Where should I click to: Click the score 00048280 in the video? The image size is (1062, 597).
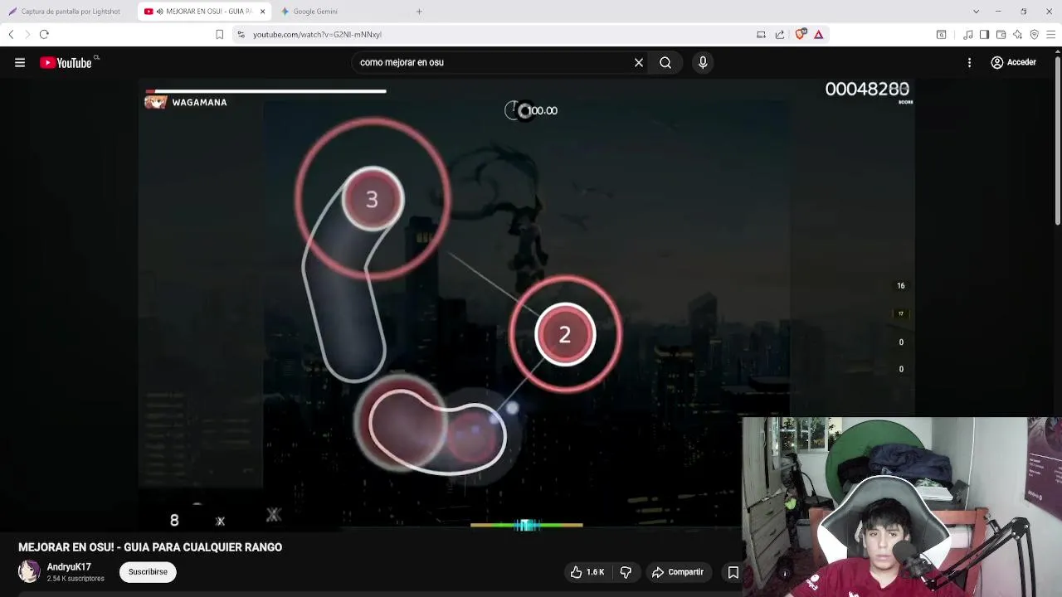[x=867, y=90]
